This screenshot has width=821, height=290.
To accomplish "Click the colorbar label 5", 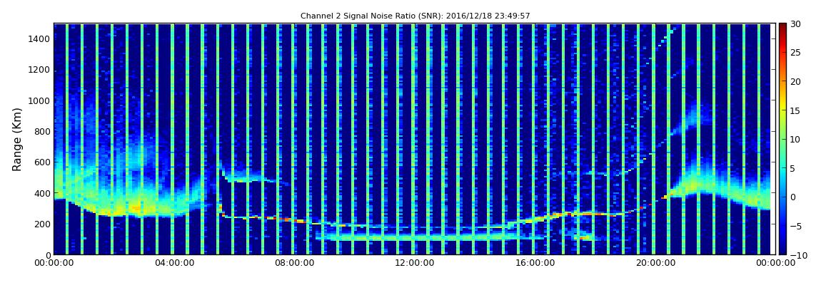I will (792, 168).
